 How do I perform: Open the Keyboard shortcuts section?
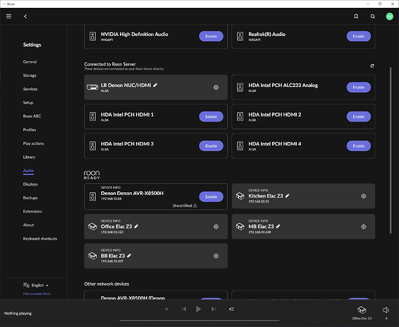(40, 239)
